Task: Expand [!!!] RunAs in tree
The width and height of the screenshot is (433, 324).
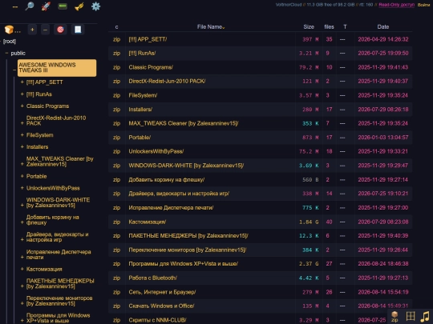Action: tap(22, 94)
